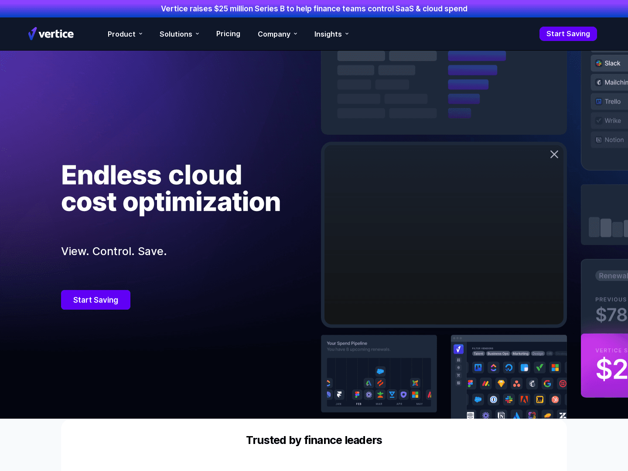Open the Insights menu

click(x=331, y=34)
